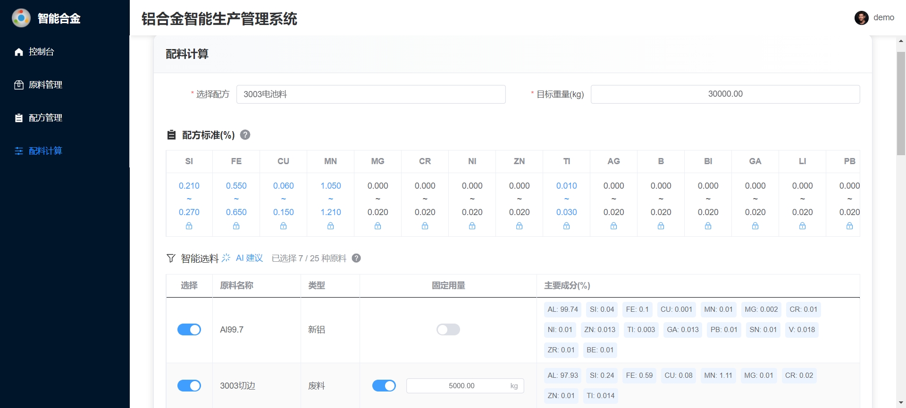
Task: Click the help icon beside 配方标准(%)
Action: [x=245, y=135]
